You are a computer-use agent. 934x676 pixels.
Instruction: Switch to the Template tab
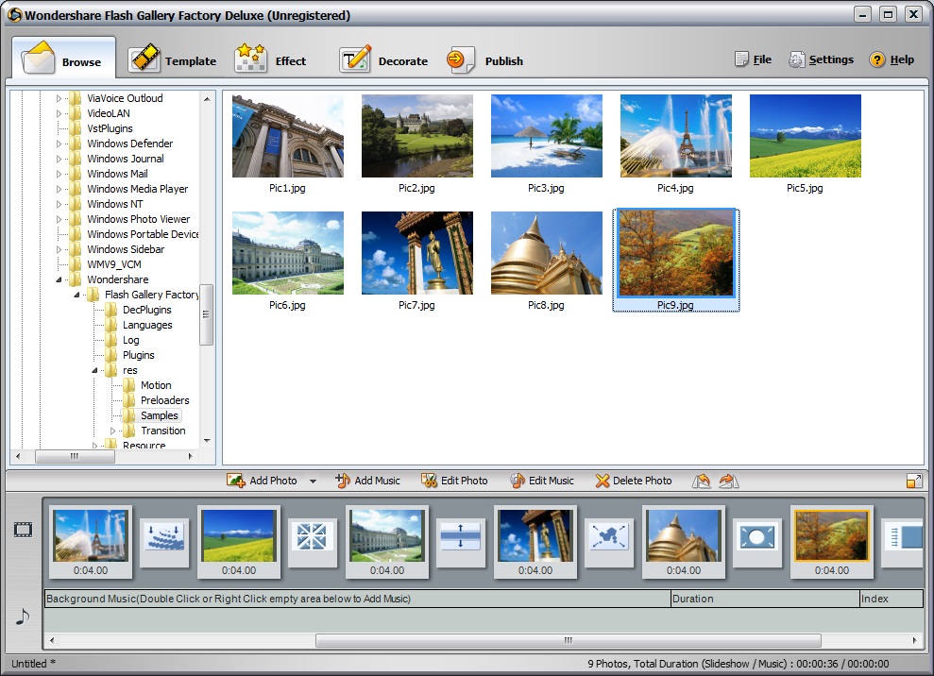click(174, 59)
